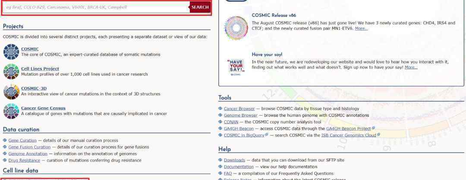Open the COSMIC-3D link
Image resolution: width=466 pixels, height=180 pixels.
pos(34,88)
